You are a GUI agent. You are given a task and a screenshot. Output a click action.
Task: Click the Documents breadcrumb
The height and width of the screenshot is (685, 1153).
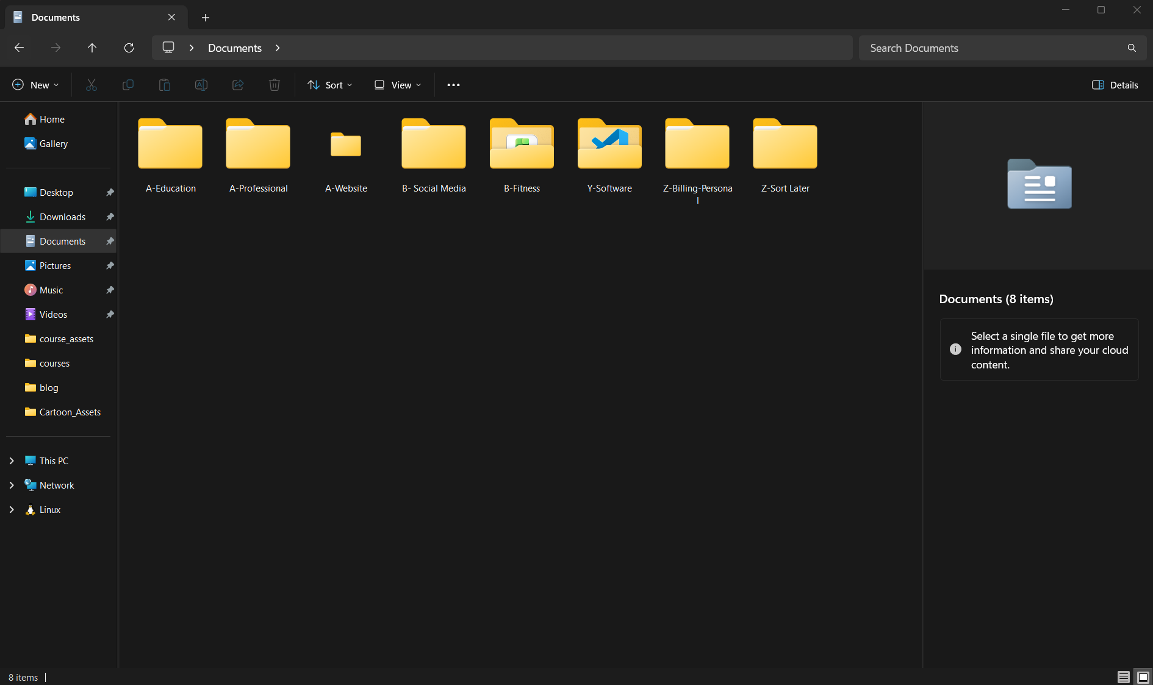(x=235, y=48)
